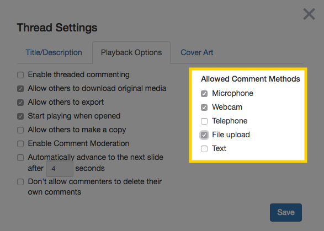Viewport: 324px width, 231px height.
Task: Check Don't allow commenters to delete comments
Action: pos(20,182)
